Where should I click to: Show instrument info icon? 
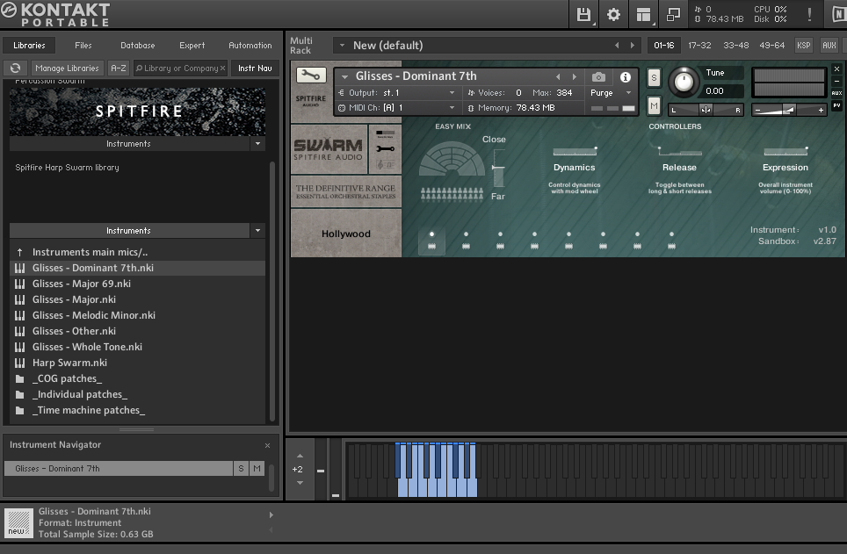coord(625,76)
